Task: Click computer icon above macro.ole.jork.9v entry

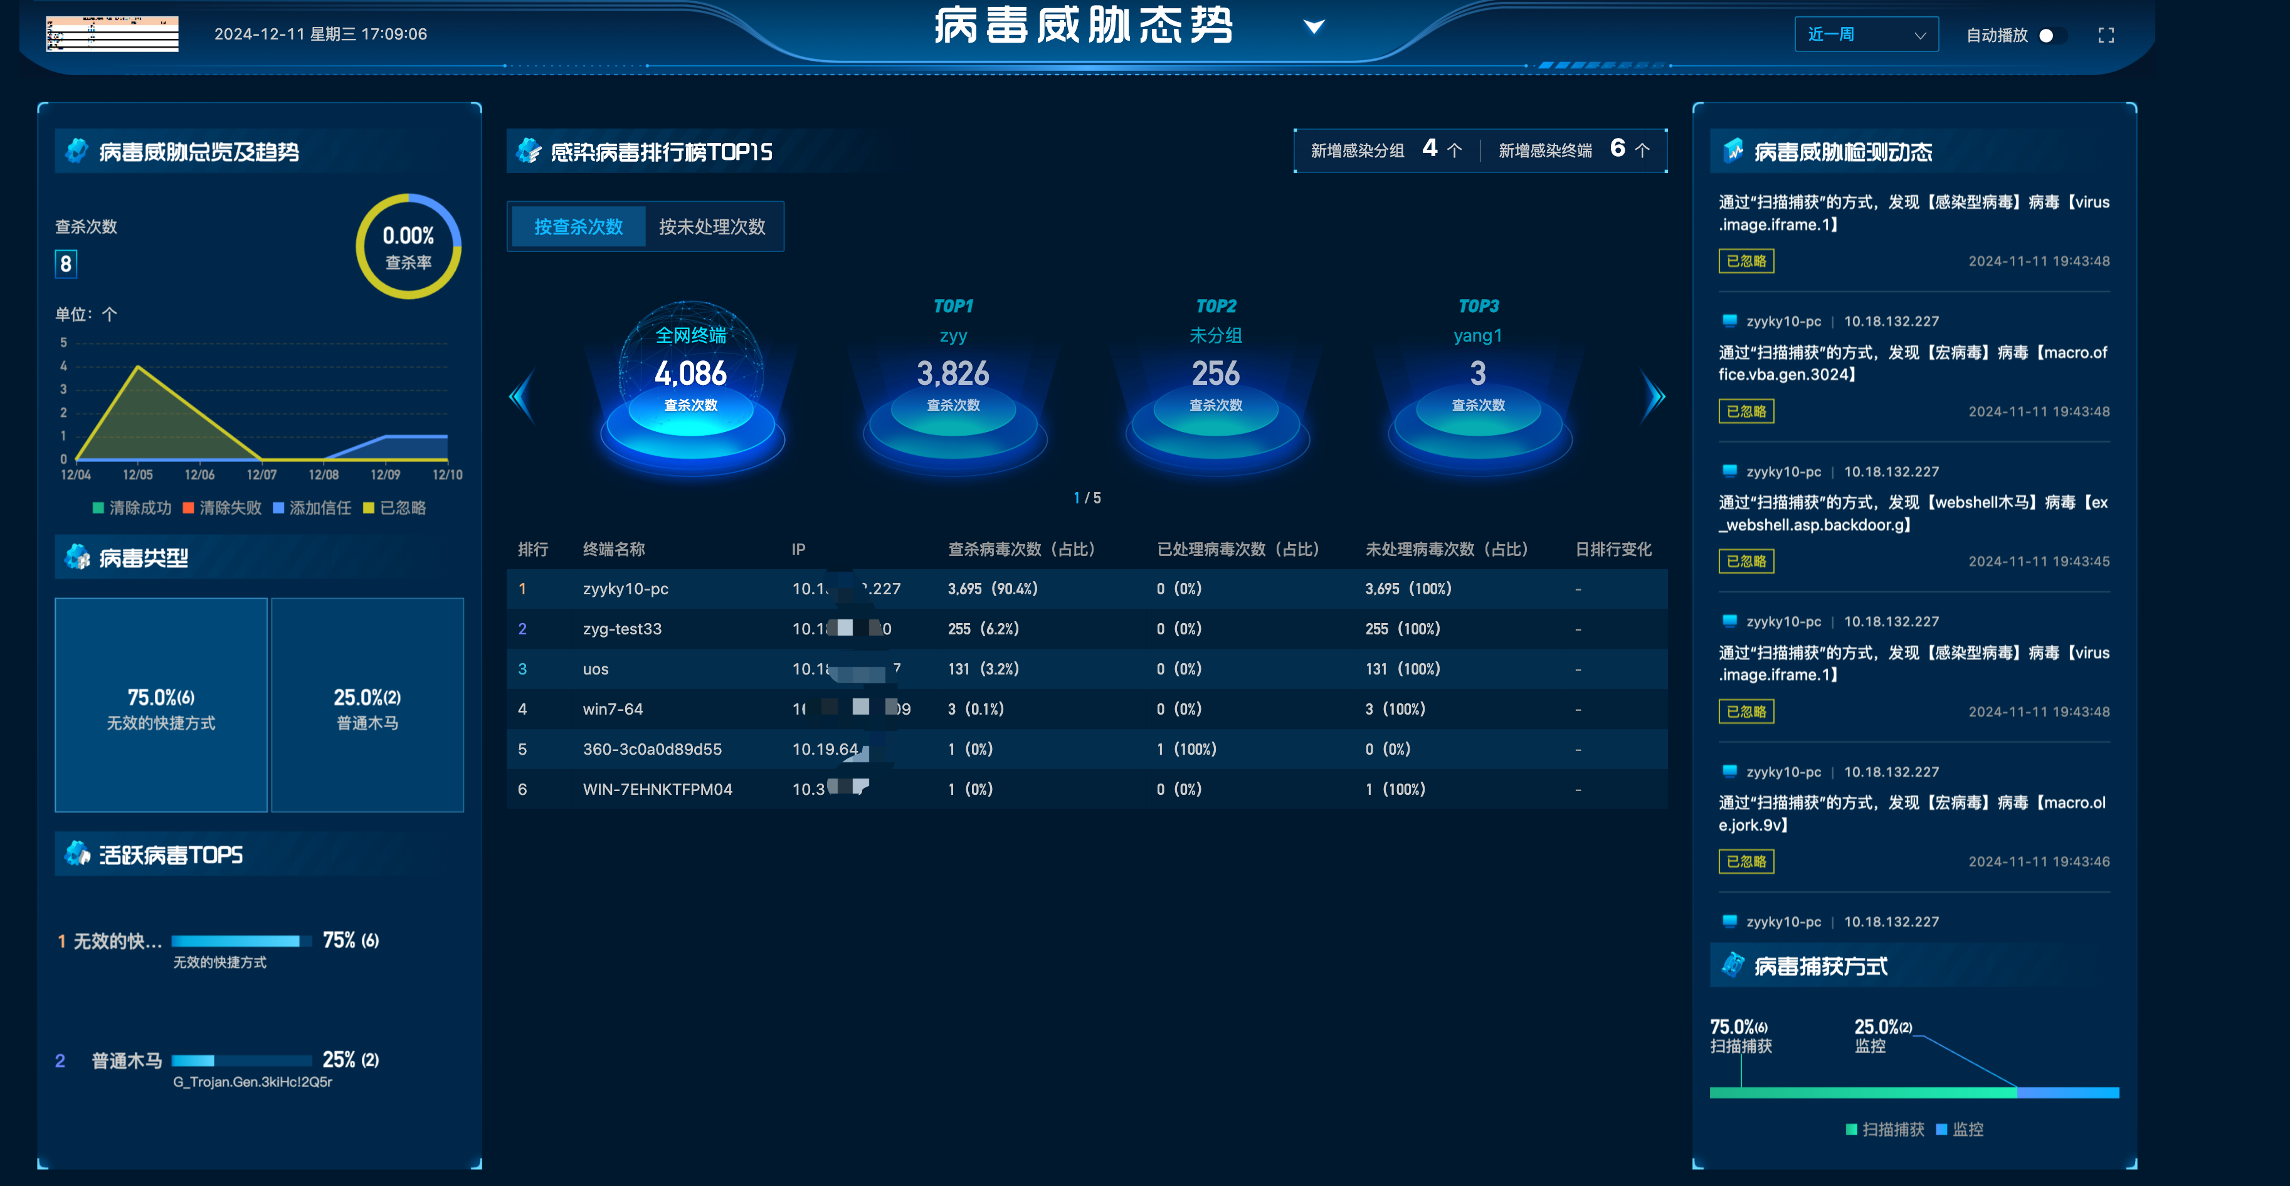Action: tap(1729, 771)
